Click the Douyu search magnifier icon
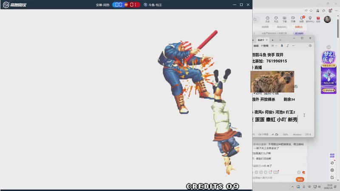 pos(255,20)
